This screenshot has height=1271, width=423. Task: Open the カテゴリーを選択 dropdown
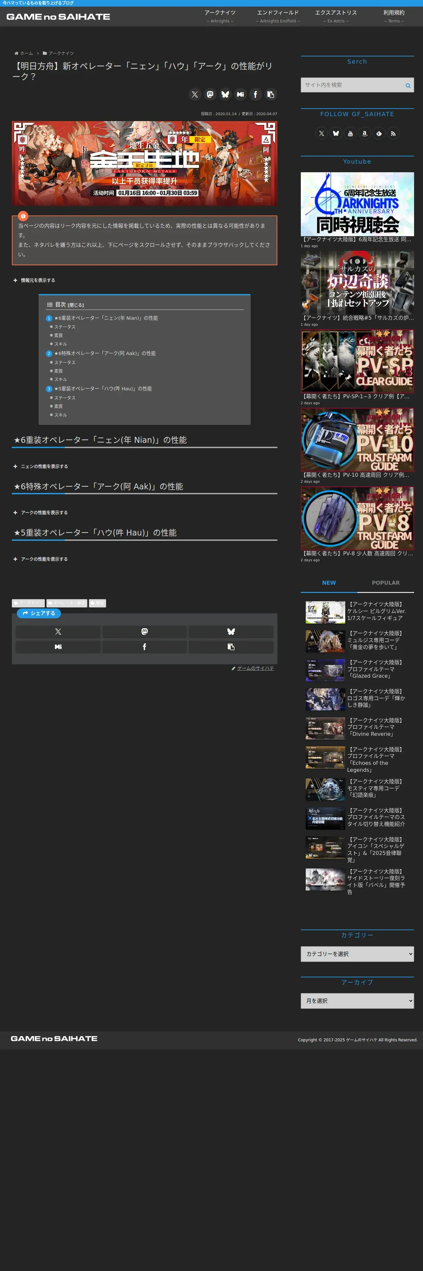point(357,954)
